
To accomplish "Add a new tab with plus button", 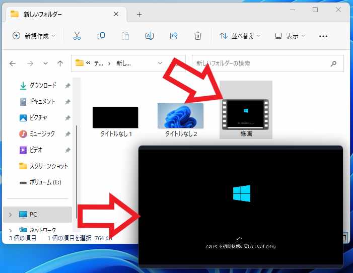I will click(139, 15).
